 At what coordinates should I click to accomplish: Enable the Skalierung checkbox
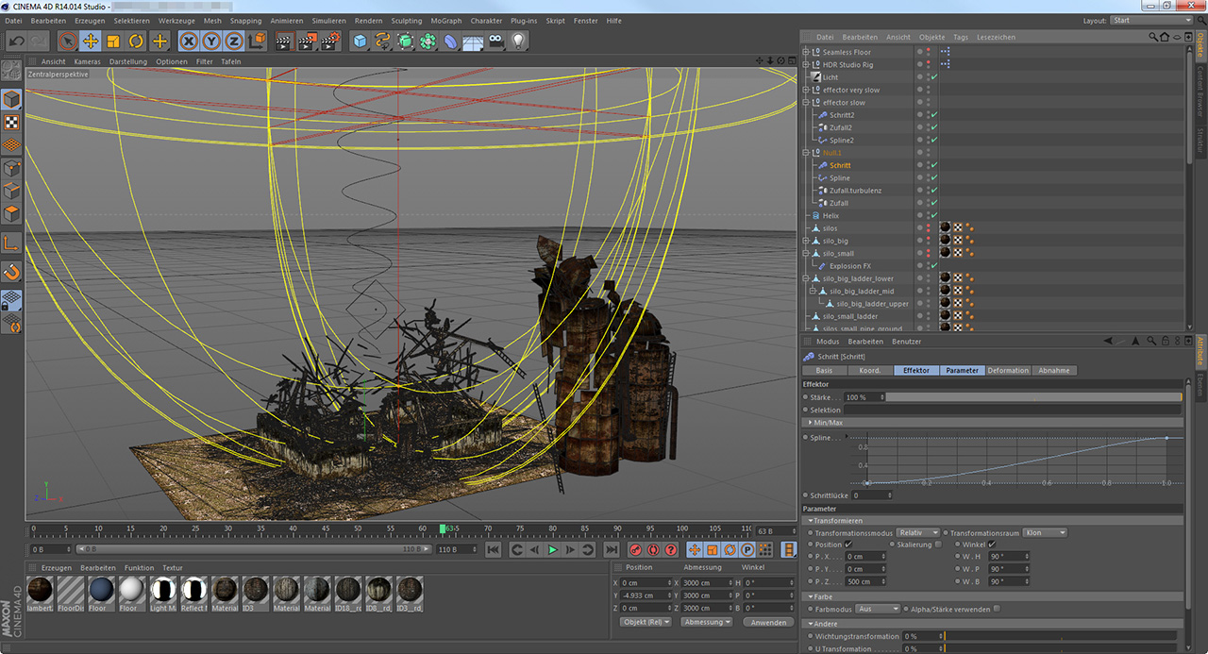click(937, 545)
